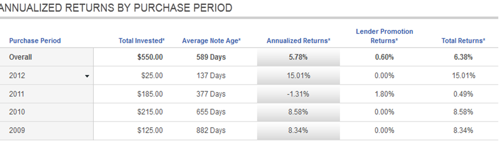Click the 15.01% annualized returns cell for 2012
The image size is (504, 144).
click(298, 76)
